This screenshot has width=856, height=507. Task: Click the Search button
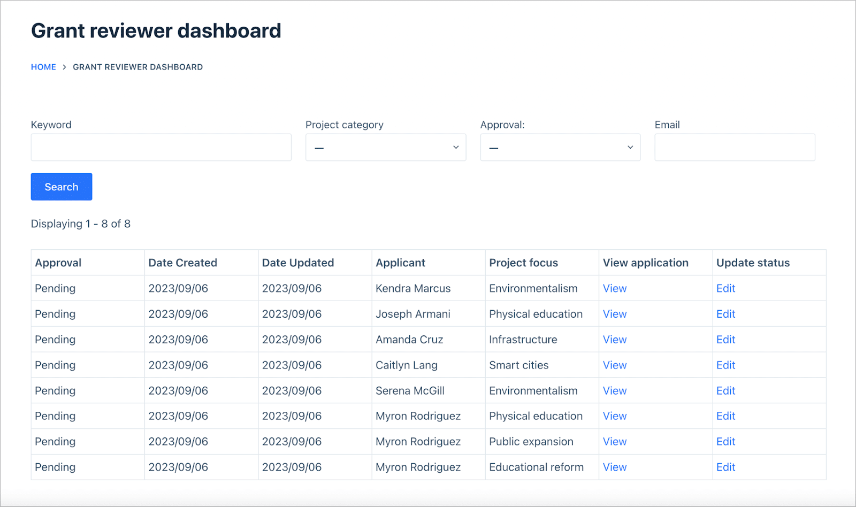[61, 187]
